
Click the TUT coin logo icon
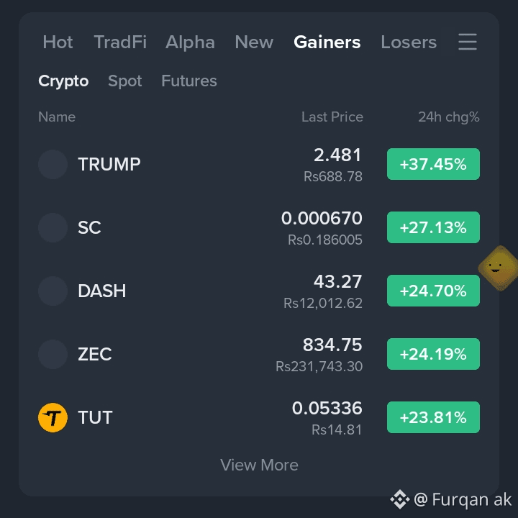53,417
